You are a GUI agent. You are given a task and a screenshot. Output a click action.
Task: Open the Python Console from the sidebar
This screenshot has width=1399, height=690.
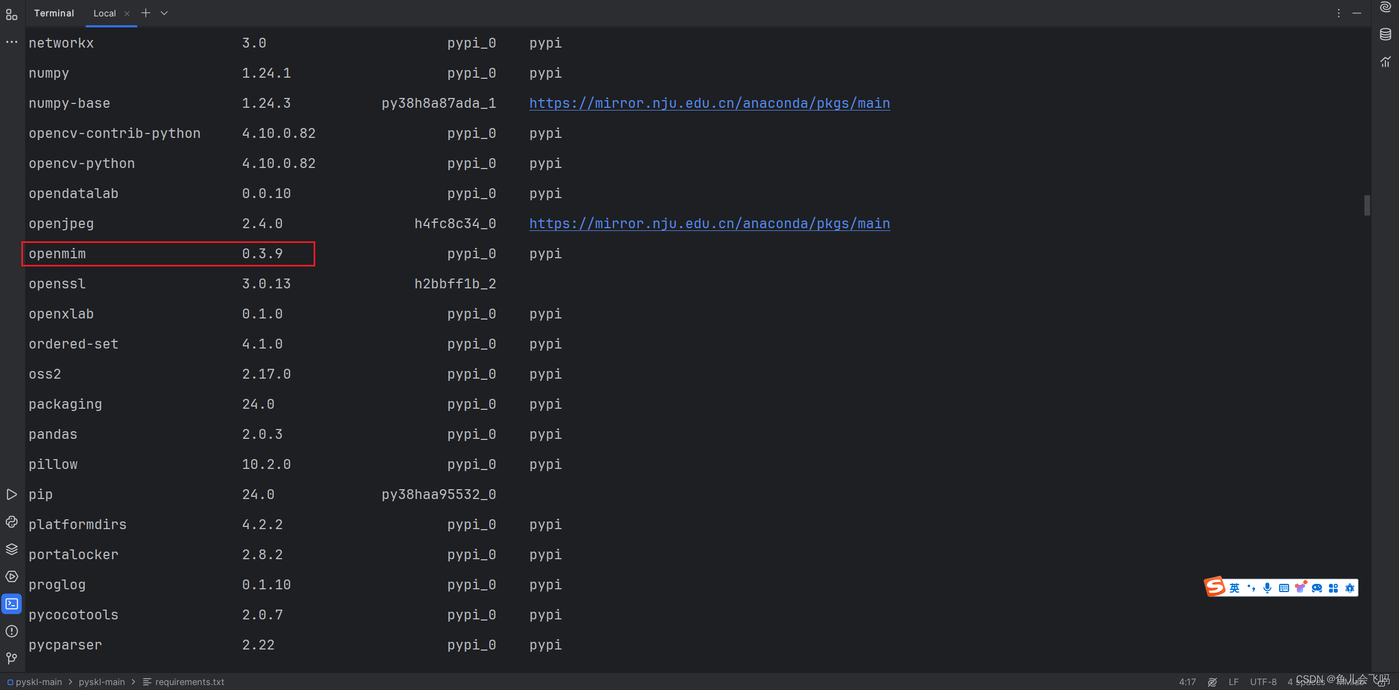tap(11, 522)
